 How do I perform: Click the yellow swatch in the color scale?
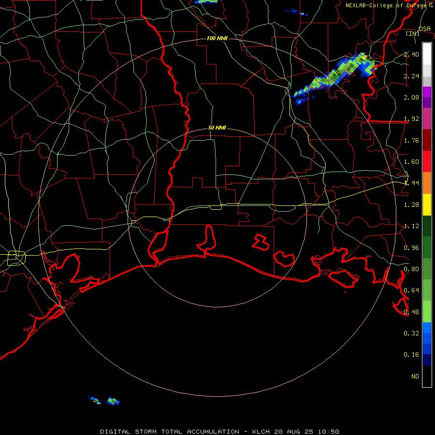pyautogui.click(x=427, y=204)
